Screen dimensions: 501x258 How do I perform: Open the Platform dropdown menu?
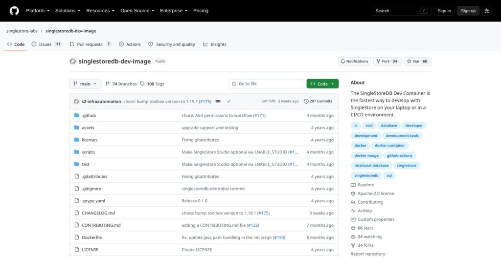coord(38,11)
